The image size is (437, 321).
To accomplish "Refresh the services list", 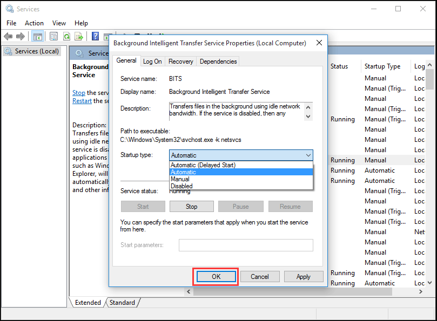I will (x=65, y=36).
